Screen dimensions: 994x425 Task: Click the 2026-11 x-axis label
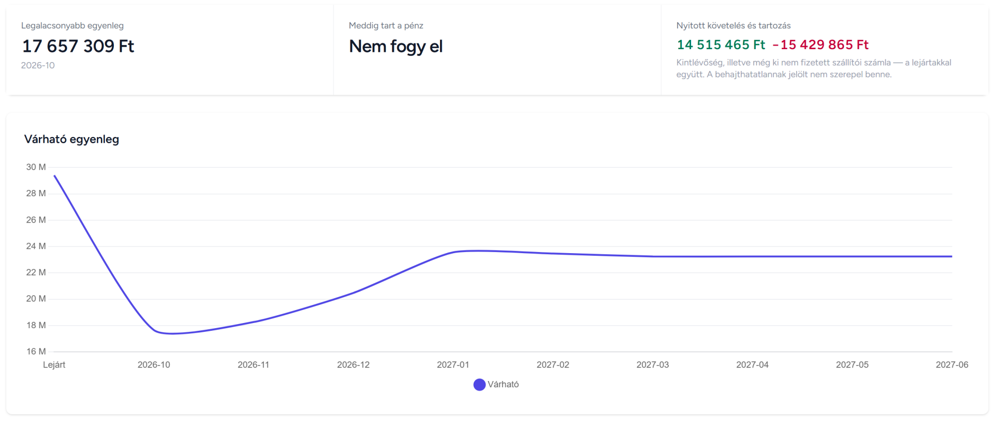pyautogui.click(x=254, y=365)
